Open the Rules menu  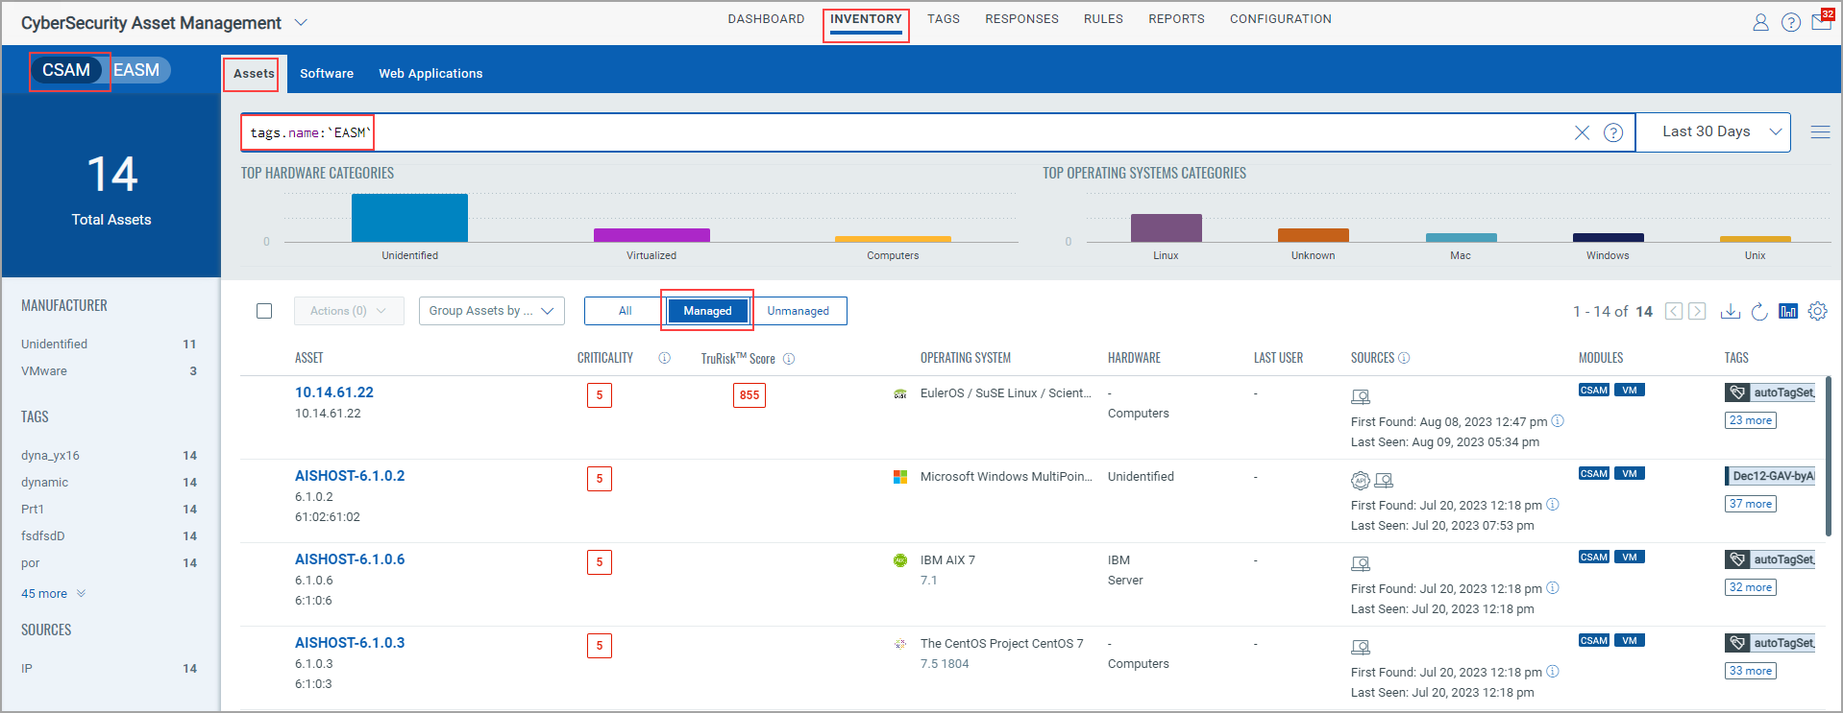1103,19
